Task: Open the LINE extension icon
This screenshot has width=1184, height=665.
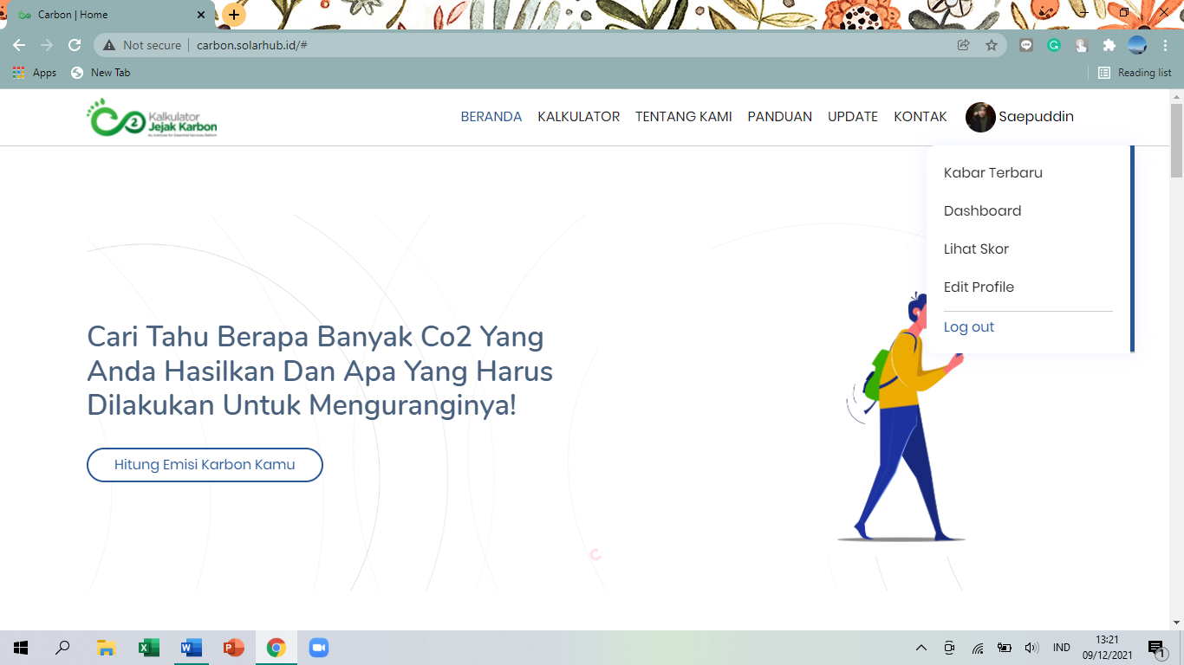Action: point(1026,45)
